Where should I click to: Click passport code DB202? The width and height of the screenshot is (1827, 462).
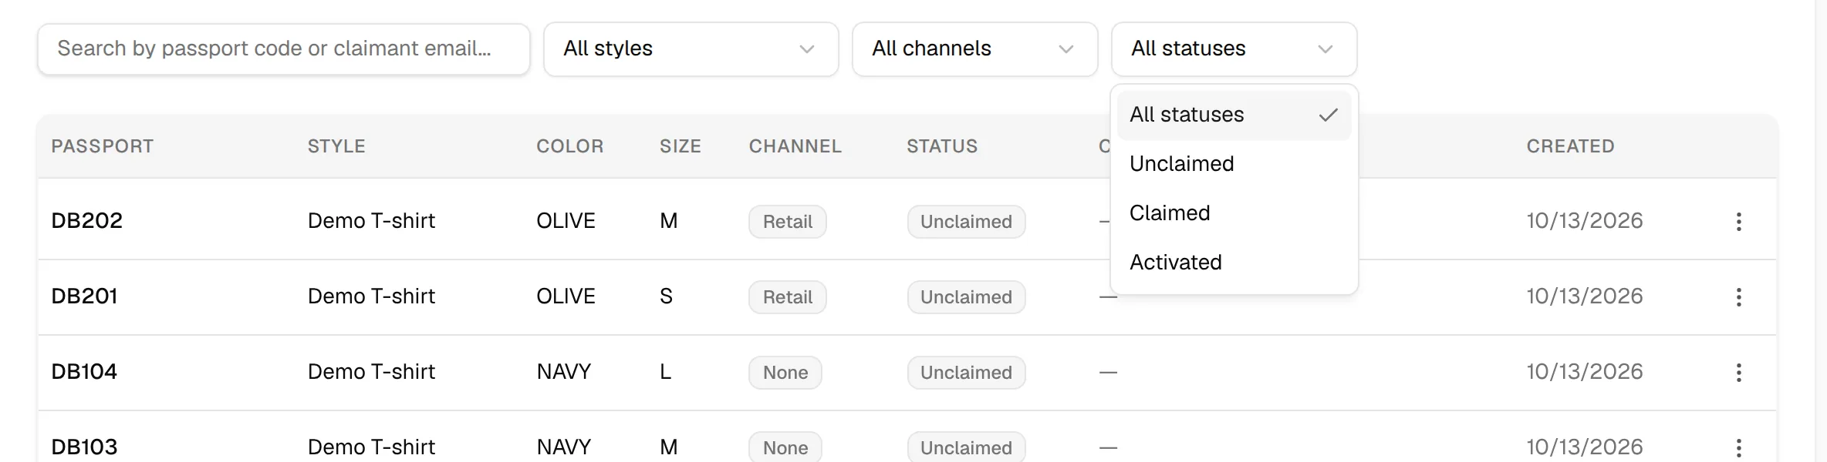(x=87, y=221)
